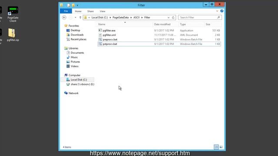This screenshot has height=156, width=278.
Task: Click 551 KB size cell
Action: [x=216, y=30]
